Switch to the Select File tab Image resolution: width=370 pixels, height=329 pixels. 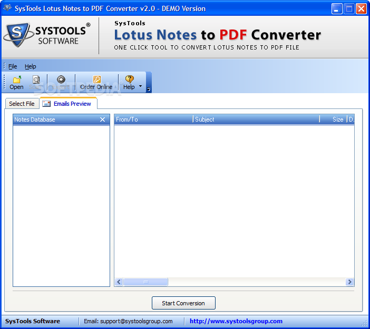pos(22,104)
